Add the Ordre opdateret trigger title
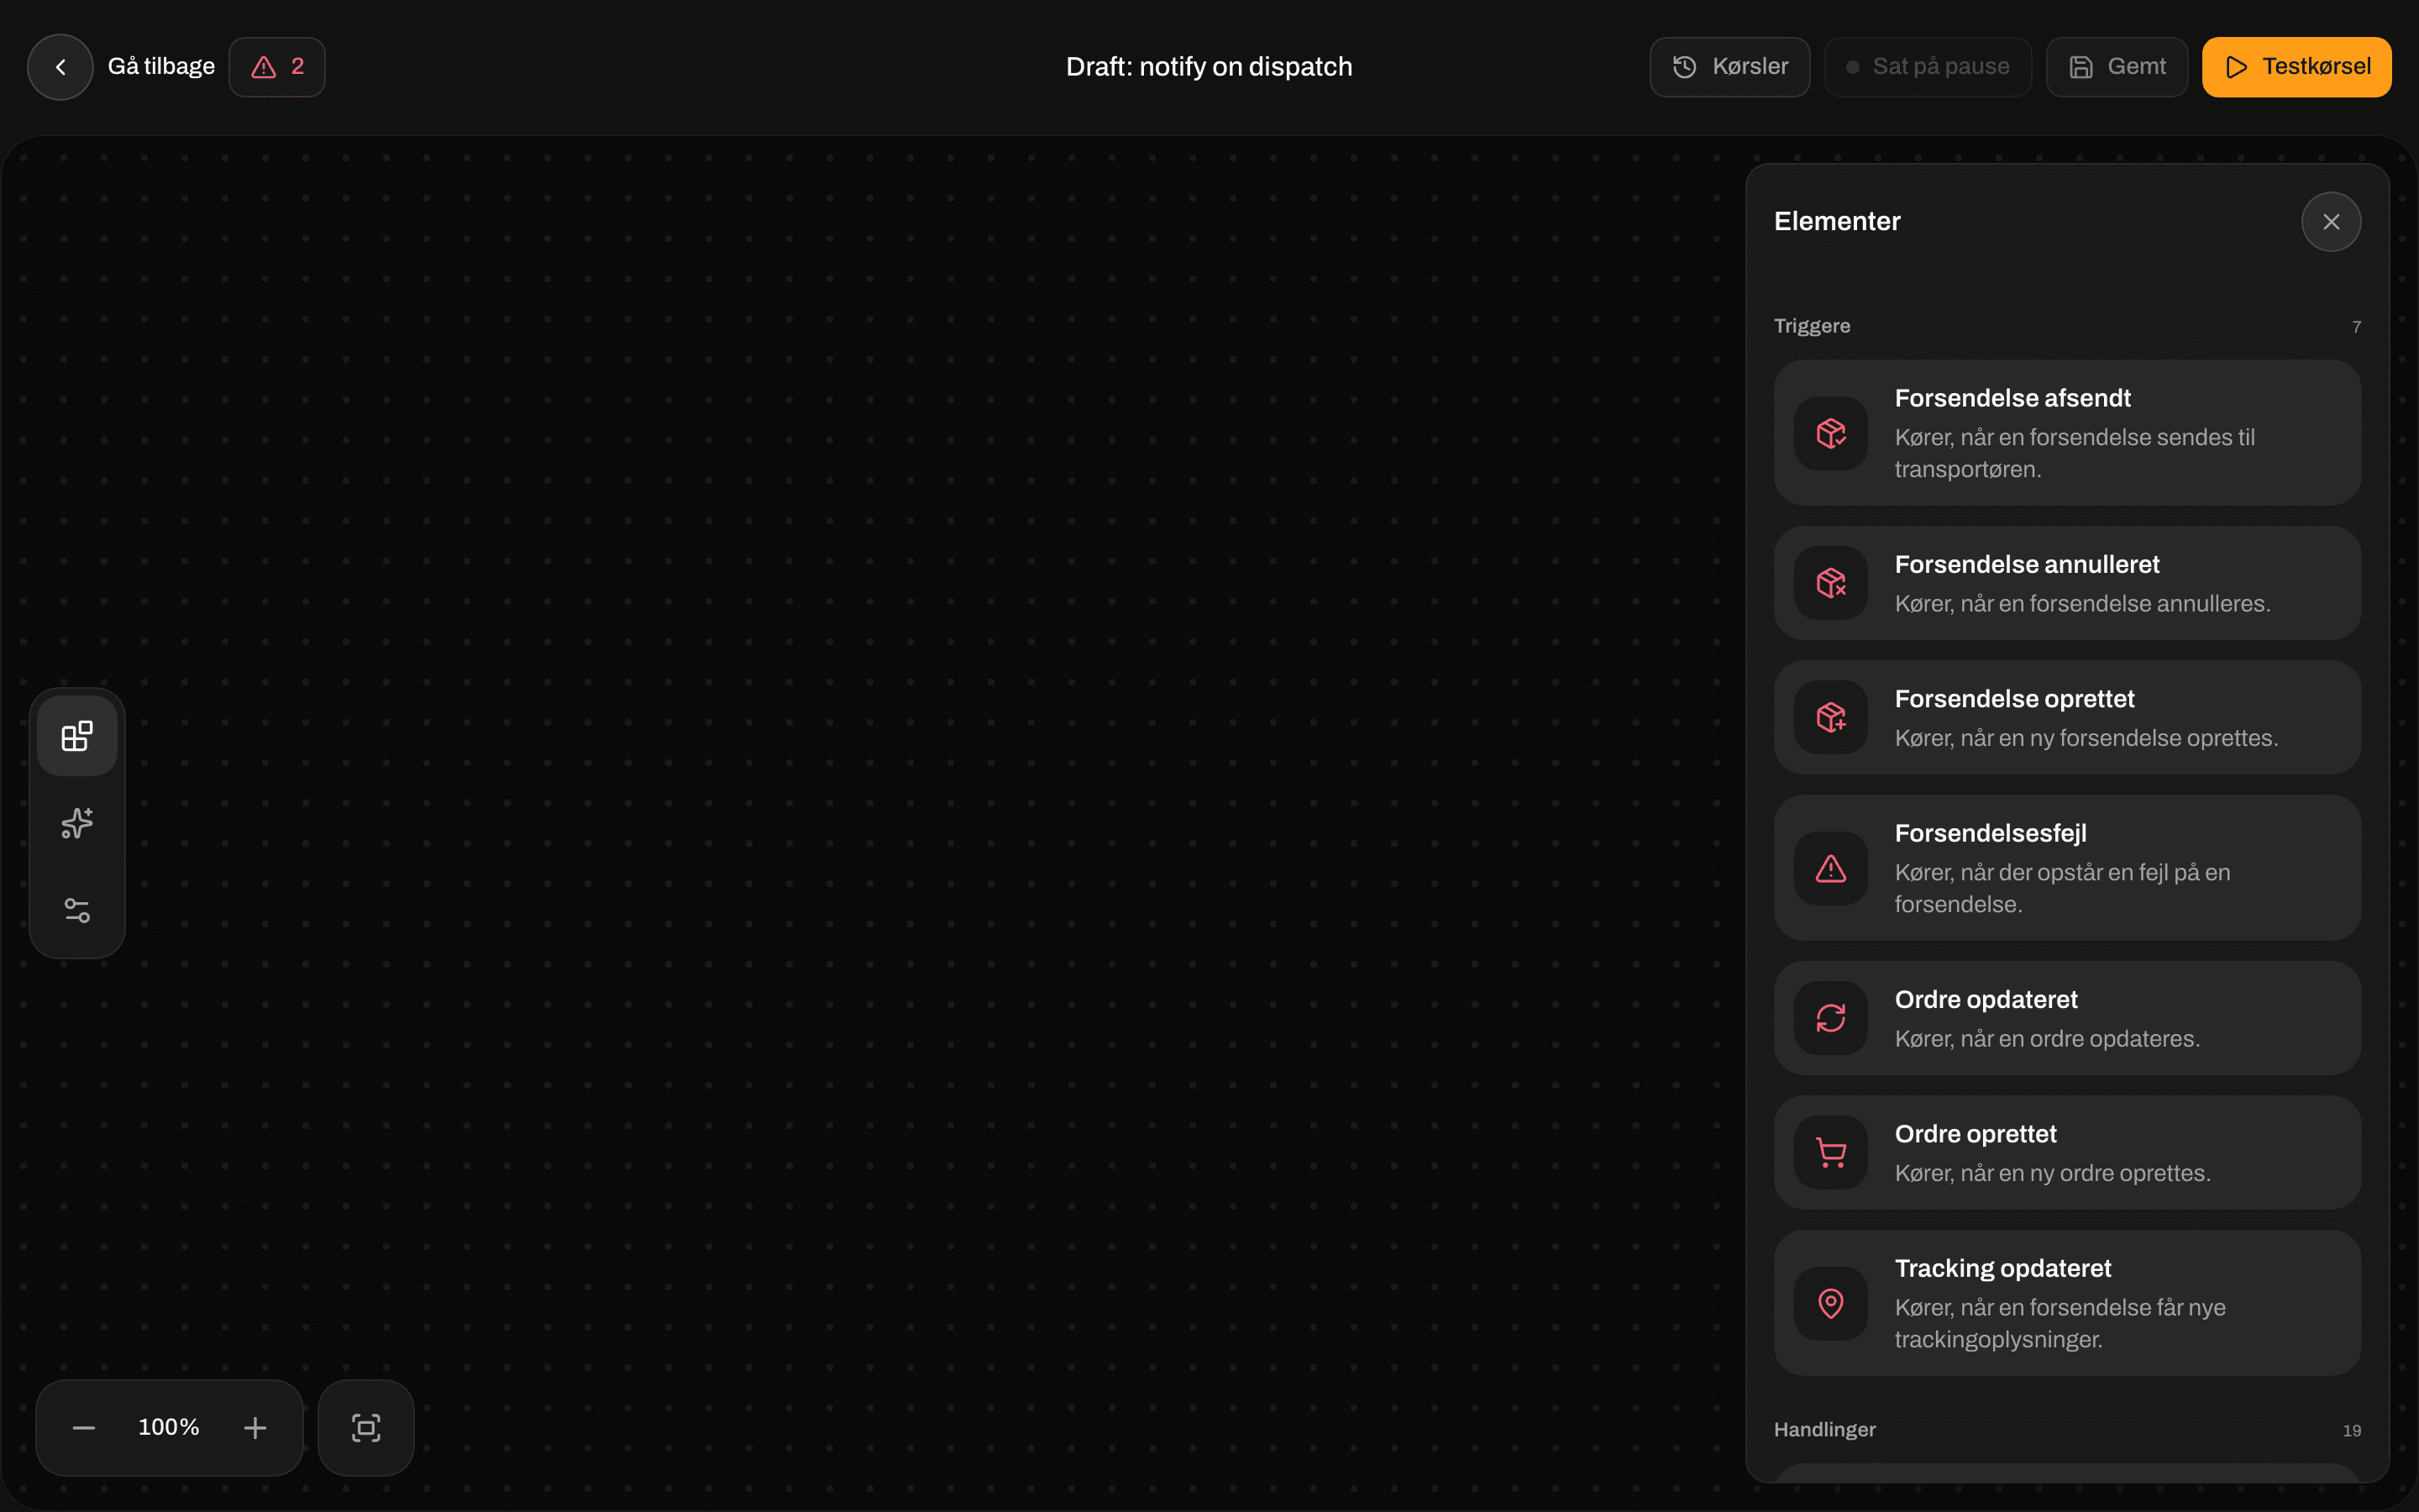This screenshot has height=1512, width=2419. [x=1986, y=1000]
